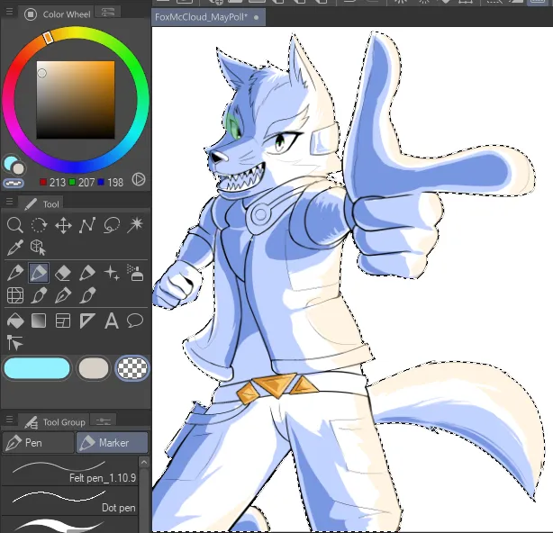Image resolution: width=553 pixels, height=533 pixels.
Task: Click the beige sub color swatch in Tool panel
Action: pos(94,368)
